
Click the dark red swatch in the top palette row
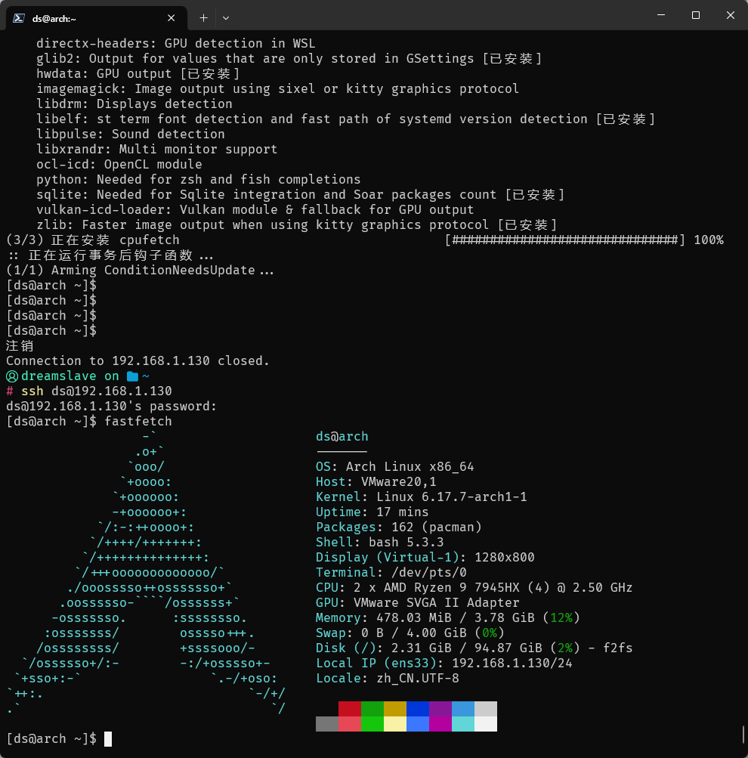(x=349, y=709)
